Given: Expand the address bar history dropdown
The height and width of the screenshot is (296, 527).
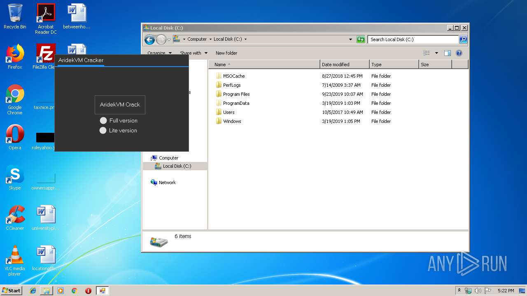Looking at the screenshot, I should point(350,39).
